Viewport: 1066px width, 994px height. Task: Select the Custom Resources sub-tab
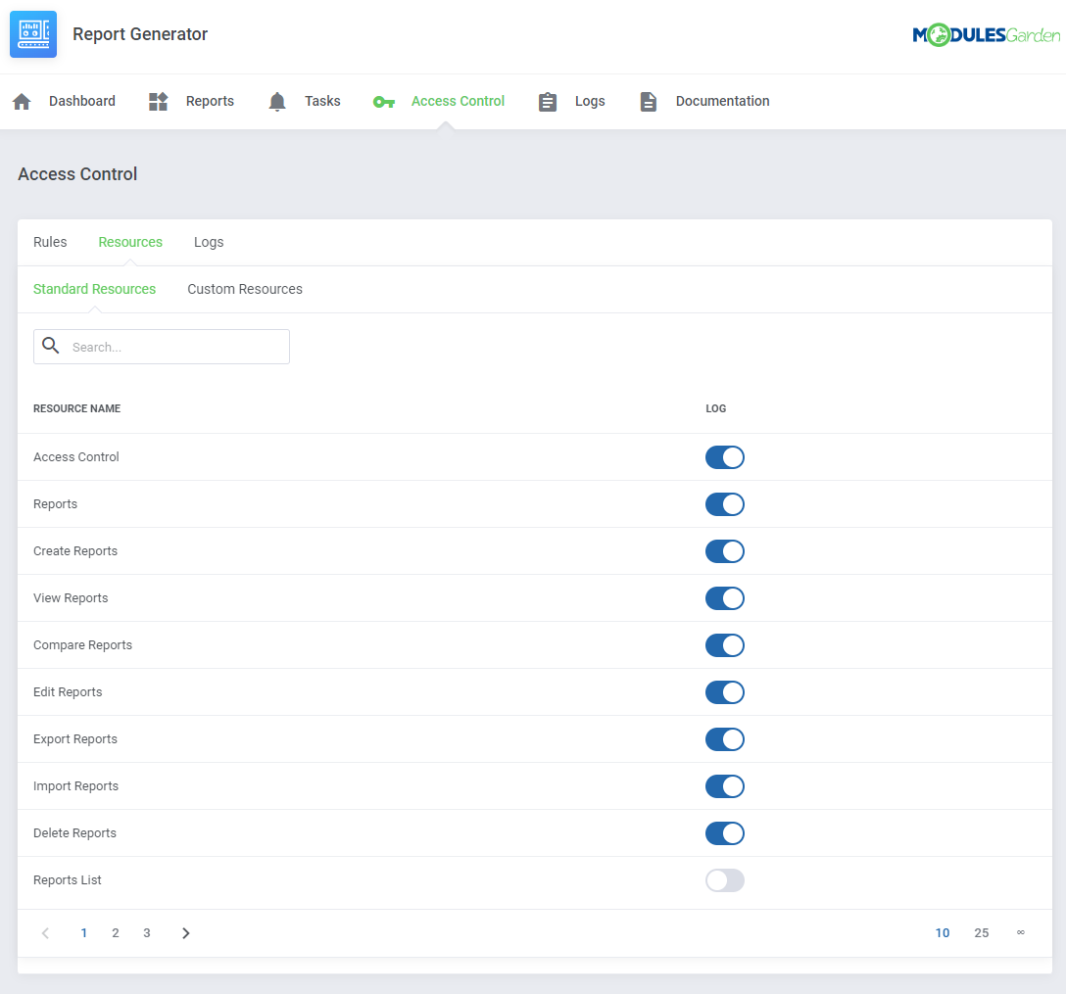pos(245,289)
